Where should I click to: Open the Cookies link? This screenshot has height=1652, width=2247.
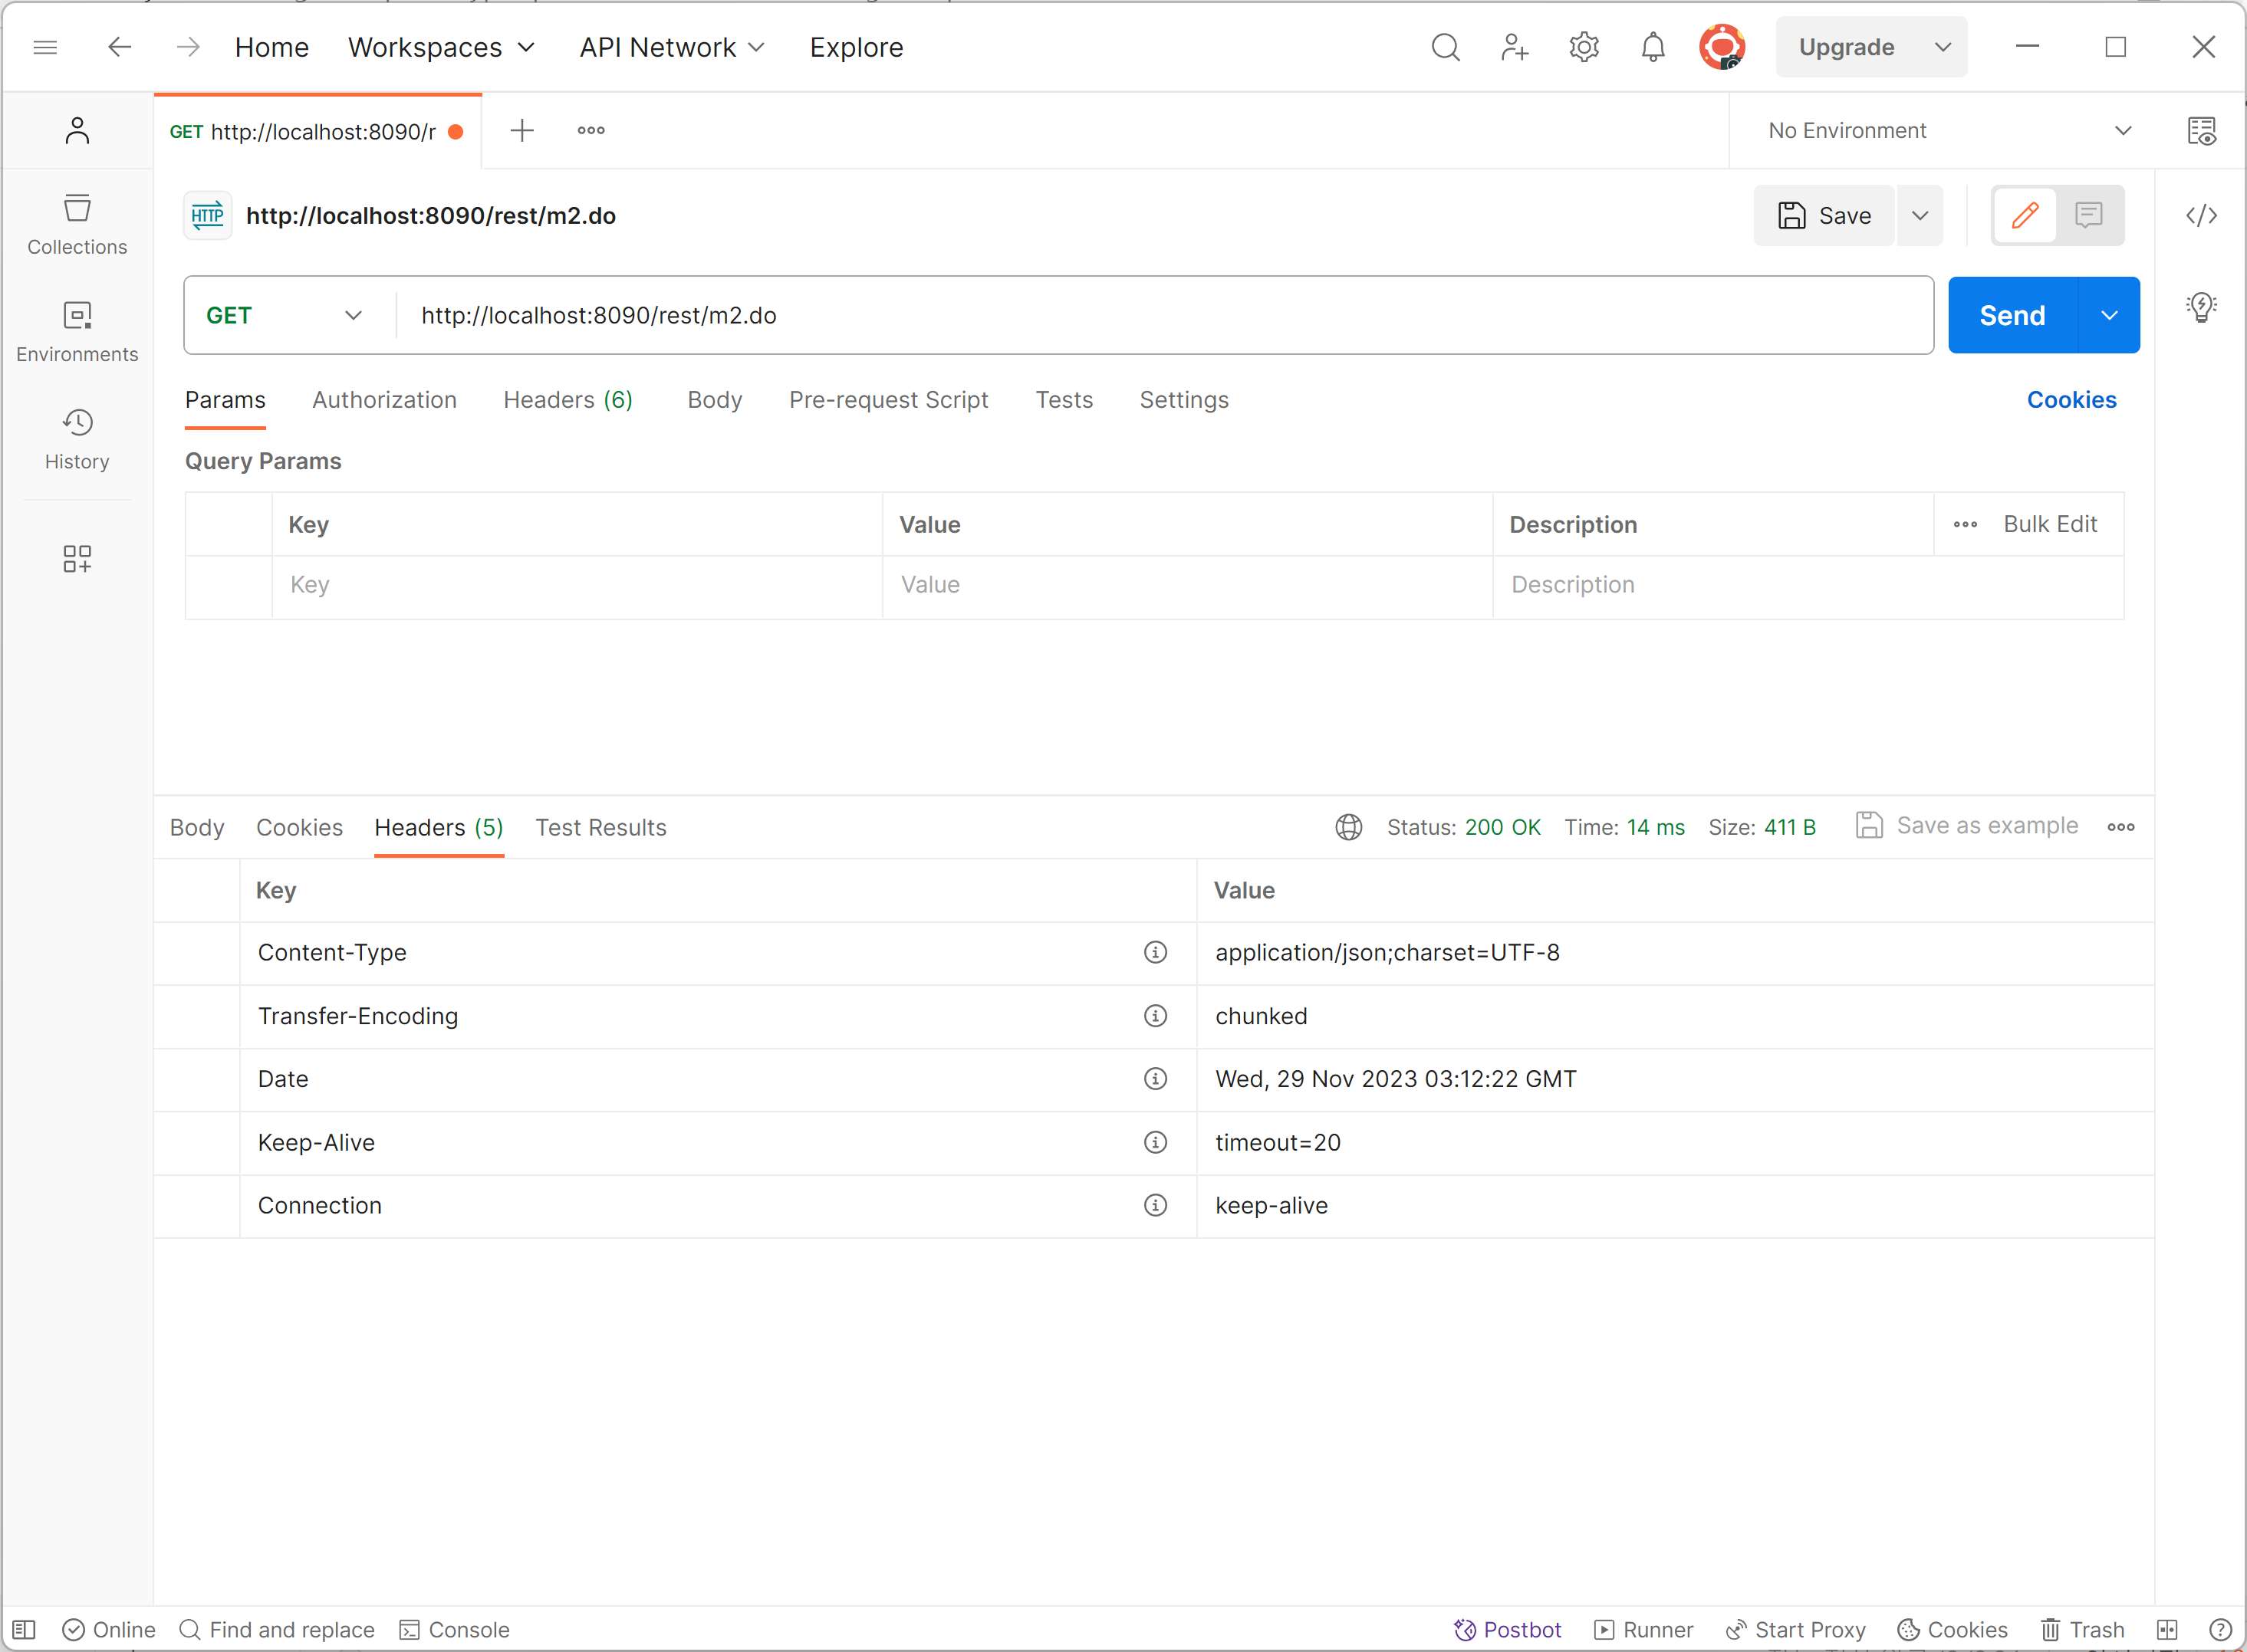click(x=2071, y=400)
